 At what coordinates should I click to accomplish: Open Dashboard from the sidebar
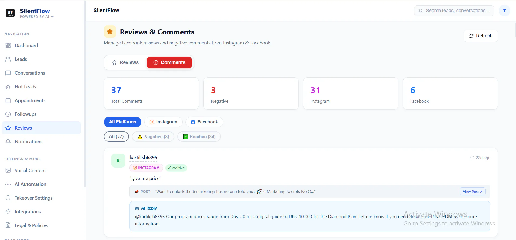click(41, 46)
